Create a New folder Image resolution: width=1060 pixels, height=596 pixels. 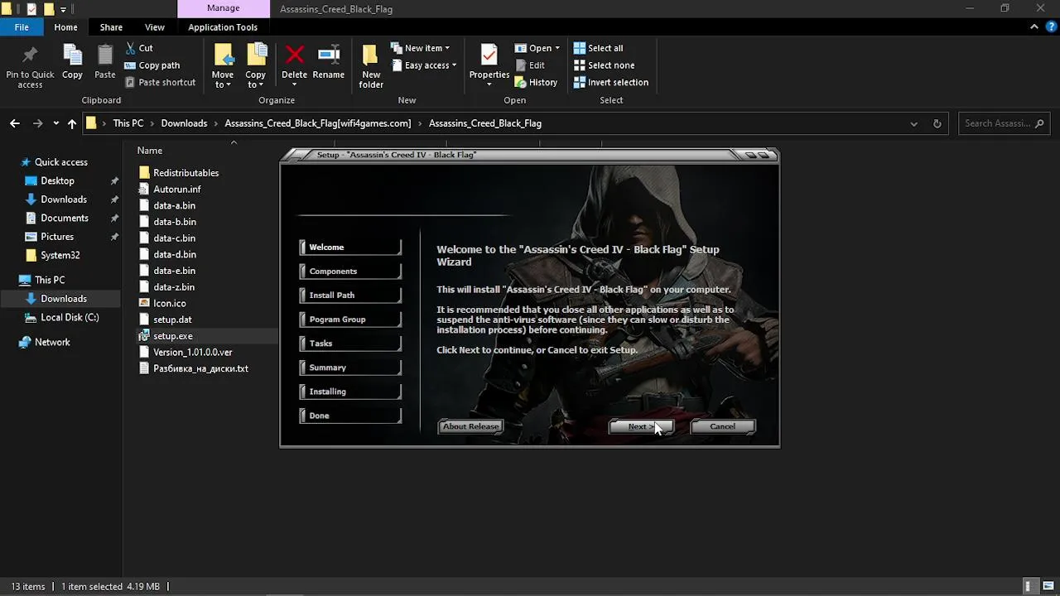[371, 66]
